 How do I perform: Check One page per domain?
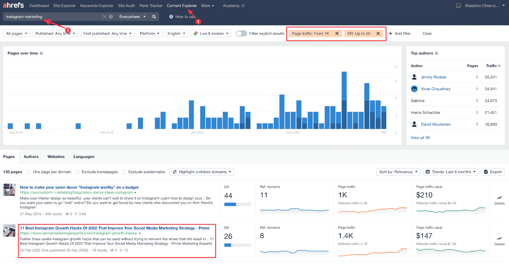click(x=29, y=172)
